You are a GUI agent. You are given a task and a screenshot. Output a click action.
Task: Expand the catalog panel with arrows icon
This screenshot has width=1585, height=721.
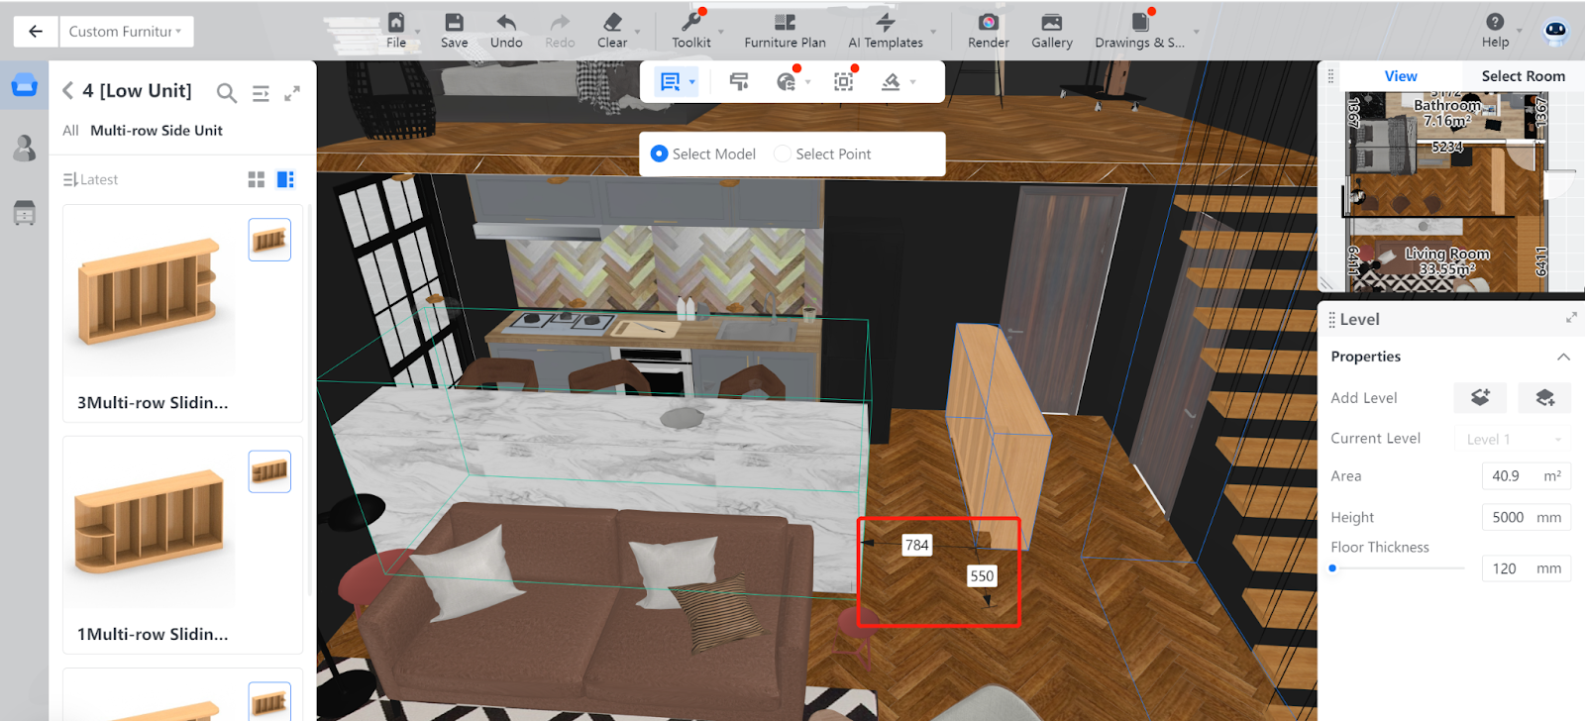[x=292, y=93]
